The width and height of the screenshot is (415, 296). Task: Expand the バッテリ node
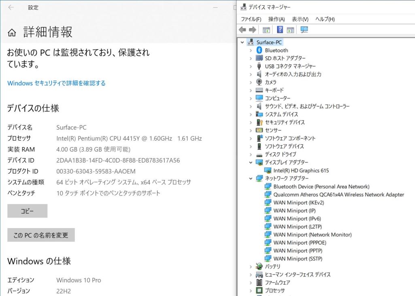pos(251,267)
